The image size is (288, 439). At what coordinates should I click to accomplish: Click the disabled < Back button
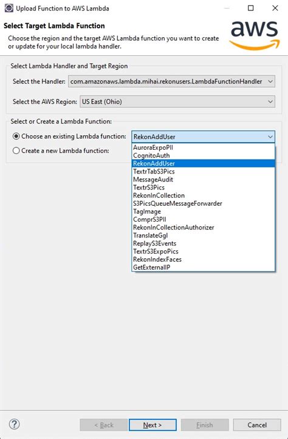[104, 425]
